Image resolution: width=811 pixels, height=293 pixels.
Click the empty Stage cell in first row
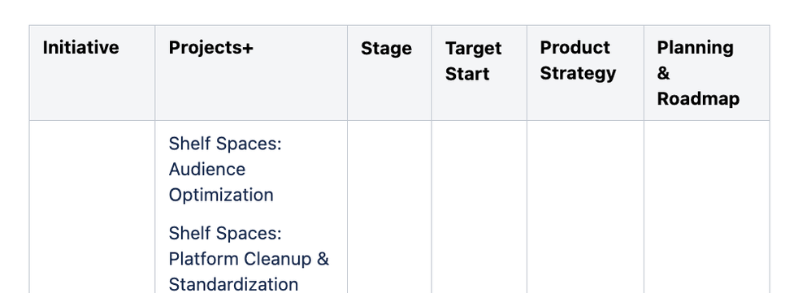click(x=389, y=207)
